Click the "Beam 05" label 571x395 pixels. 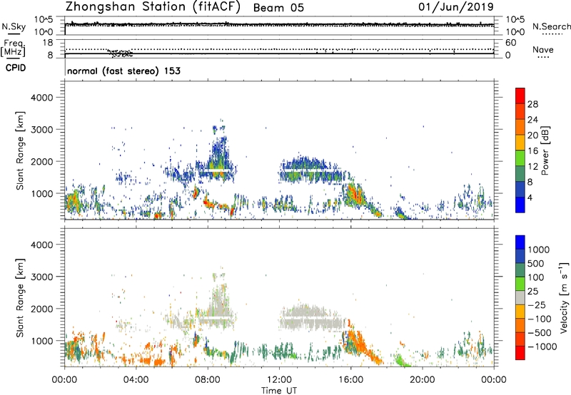(278, 8)
